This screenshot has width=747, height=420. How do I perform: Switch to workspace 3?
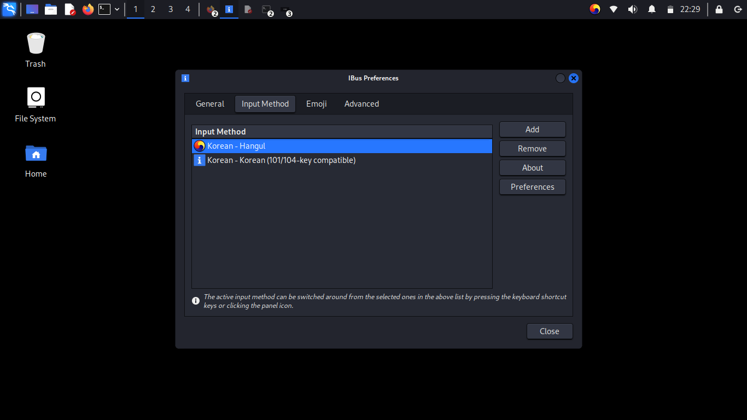[171, 9]
